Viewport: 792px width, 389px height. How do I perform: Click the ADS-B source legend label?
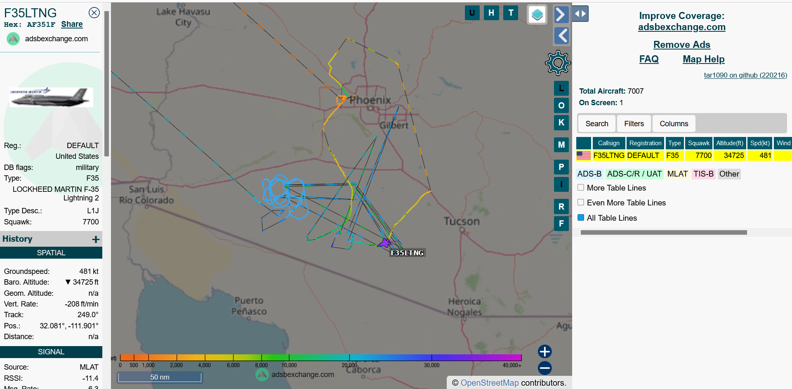(x=589, y=174)
